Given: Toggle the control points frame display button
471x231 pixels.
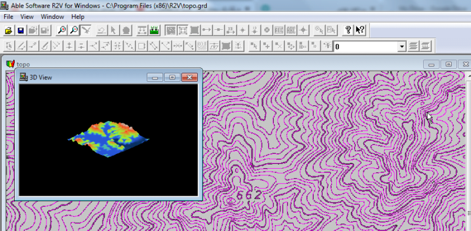Looking at the screenshot, I should pyautogui.click(x=183, y=30).
